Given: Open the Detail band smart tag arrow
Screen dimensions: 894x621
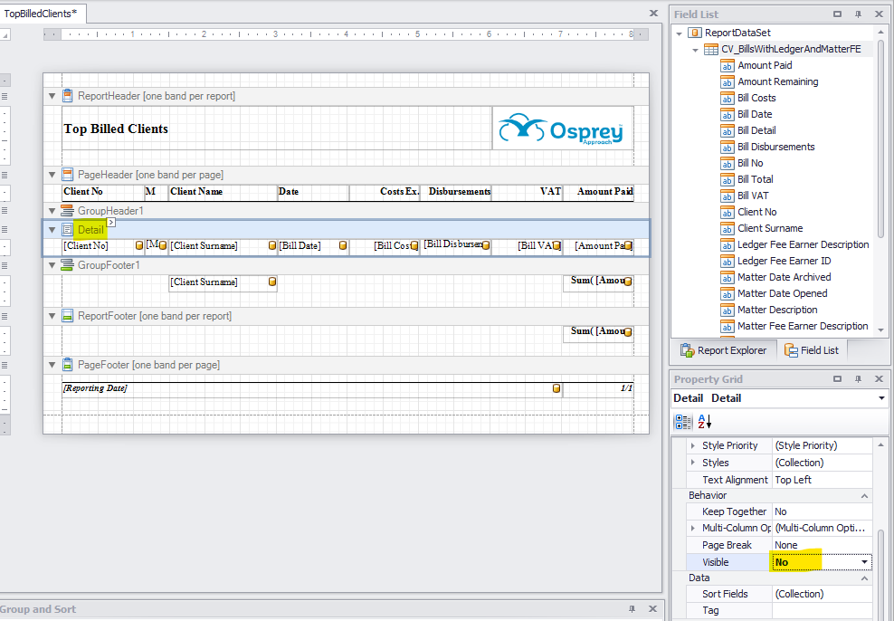Looking at the screenshot, I should [x=111, y=223].
